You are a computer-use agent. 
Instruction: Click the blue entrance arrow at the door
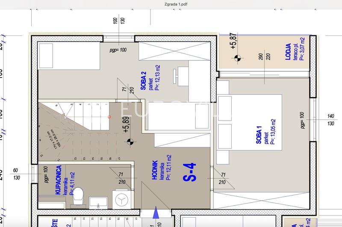(156, 213)
